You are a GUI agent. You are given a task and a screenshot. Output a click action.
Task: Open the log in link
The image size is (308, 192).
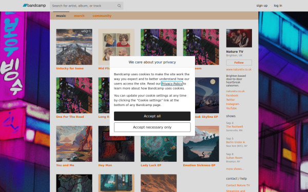(x=278, y=6)
